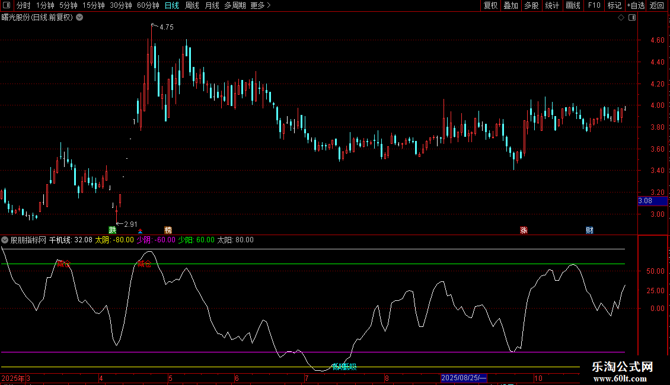Toggle the right side panel icon
670x385 pixels.
coord(632,18)
